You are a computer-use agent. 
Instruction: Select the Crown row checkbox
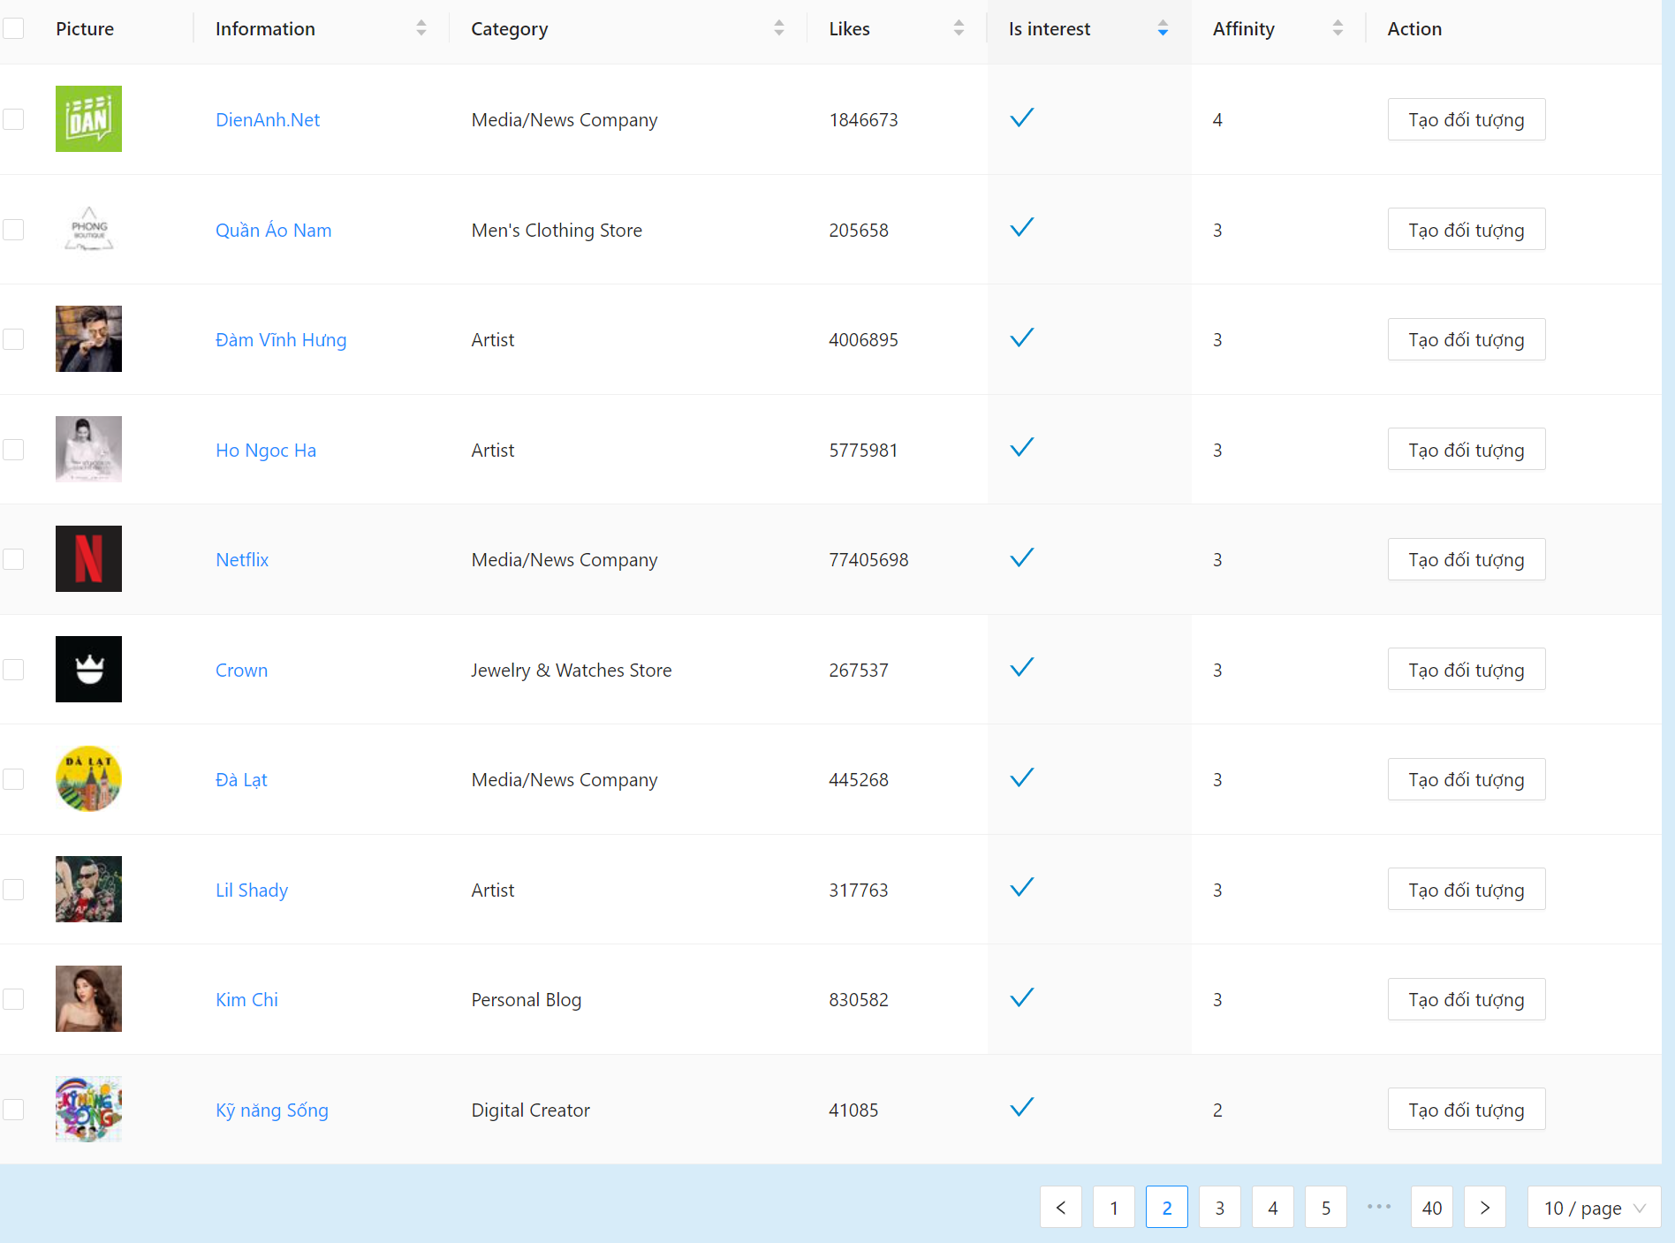[x=13, y=670]
